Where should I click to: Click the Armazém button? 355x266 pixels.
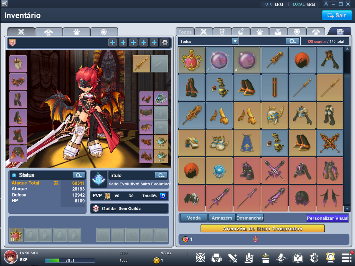coord(222,218)
